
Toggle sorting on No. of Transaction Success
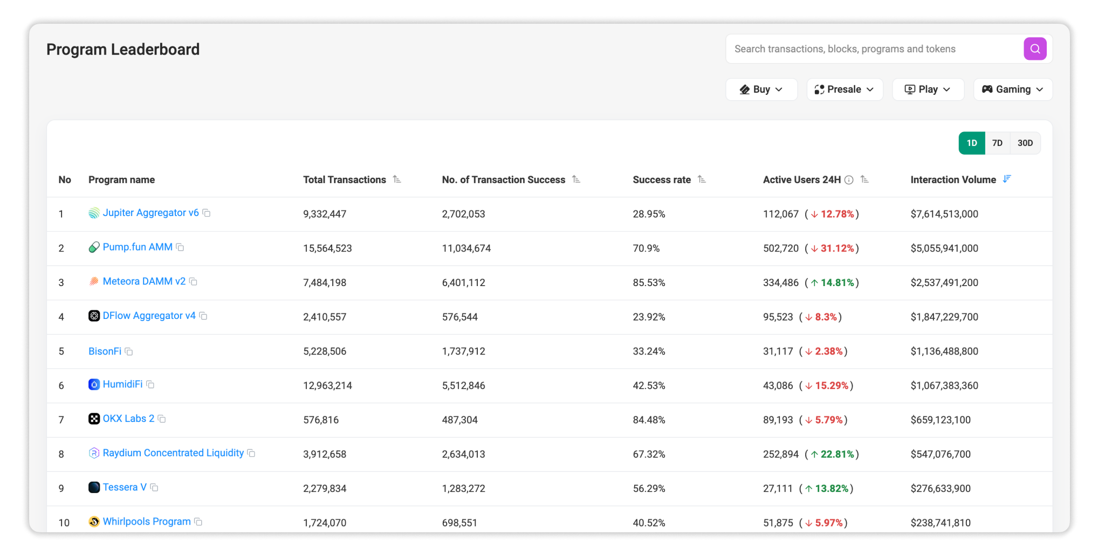[576, 178]
